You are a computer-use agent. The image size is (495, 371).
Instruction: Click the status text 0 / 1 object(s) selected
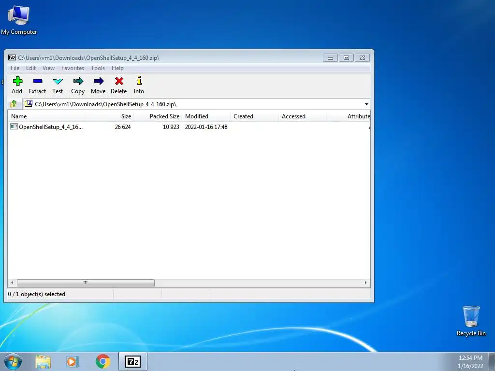click(37, 294)
